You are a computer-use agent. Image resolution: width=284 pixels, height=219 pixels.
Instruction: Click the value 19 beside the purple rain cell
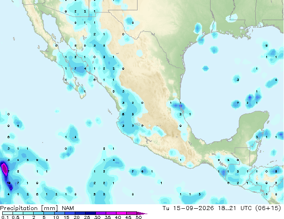(9, 183)
